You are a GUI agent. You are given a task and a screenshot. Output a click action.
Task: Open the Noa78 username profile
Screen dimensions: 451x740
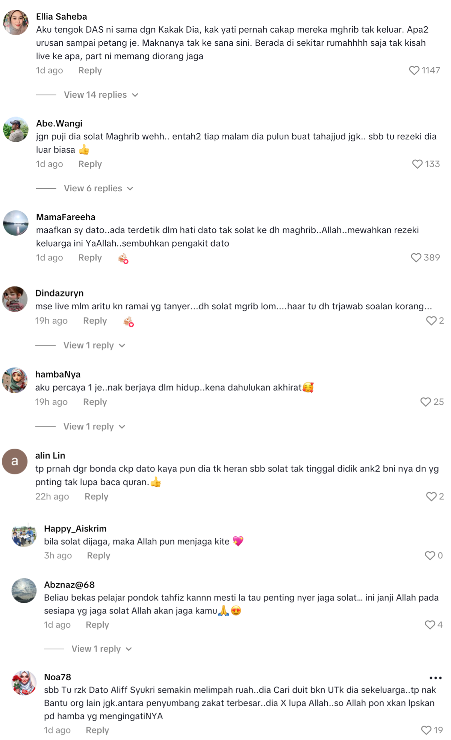click(58, 677)
